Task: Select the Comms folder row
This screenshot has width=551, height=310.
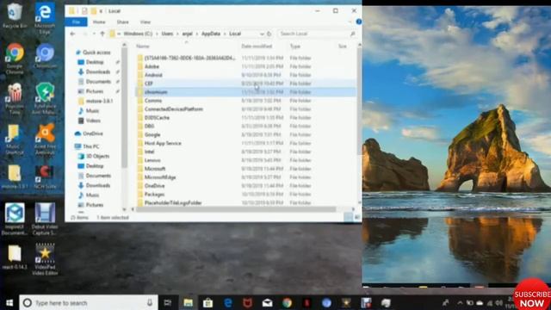Action: [245, 101]
